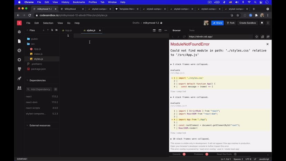
Task: Expand the External resources section
Action: pos(27,125)
